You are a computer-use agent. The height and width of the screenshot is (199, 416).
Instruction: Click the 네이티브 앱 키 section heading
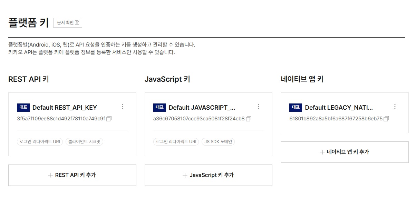(x=302, y=79)
